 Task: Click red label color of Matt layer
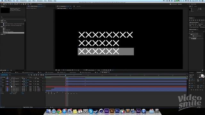(7, 87)
